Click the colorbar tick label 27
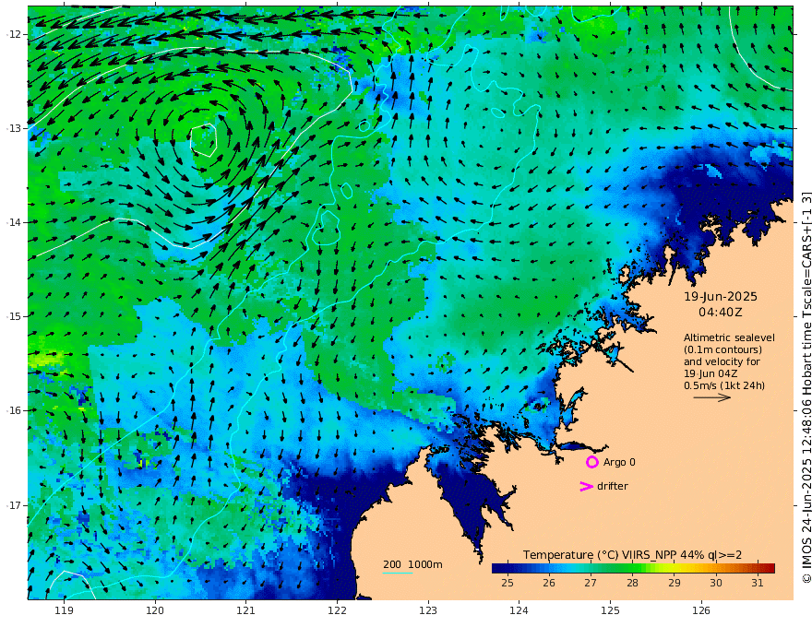Viewport: 812px width, 627px height. [x=591, y=583]
